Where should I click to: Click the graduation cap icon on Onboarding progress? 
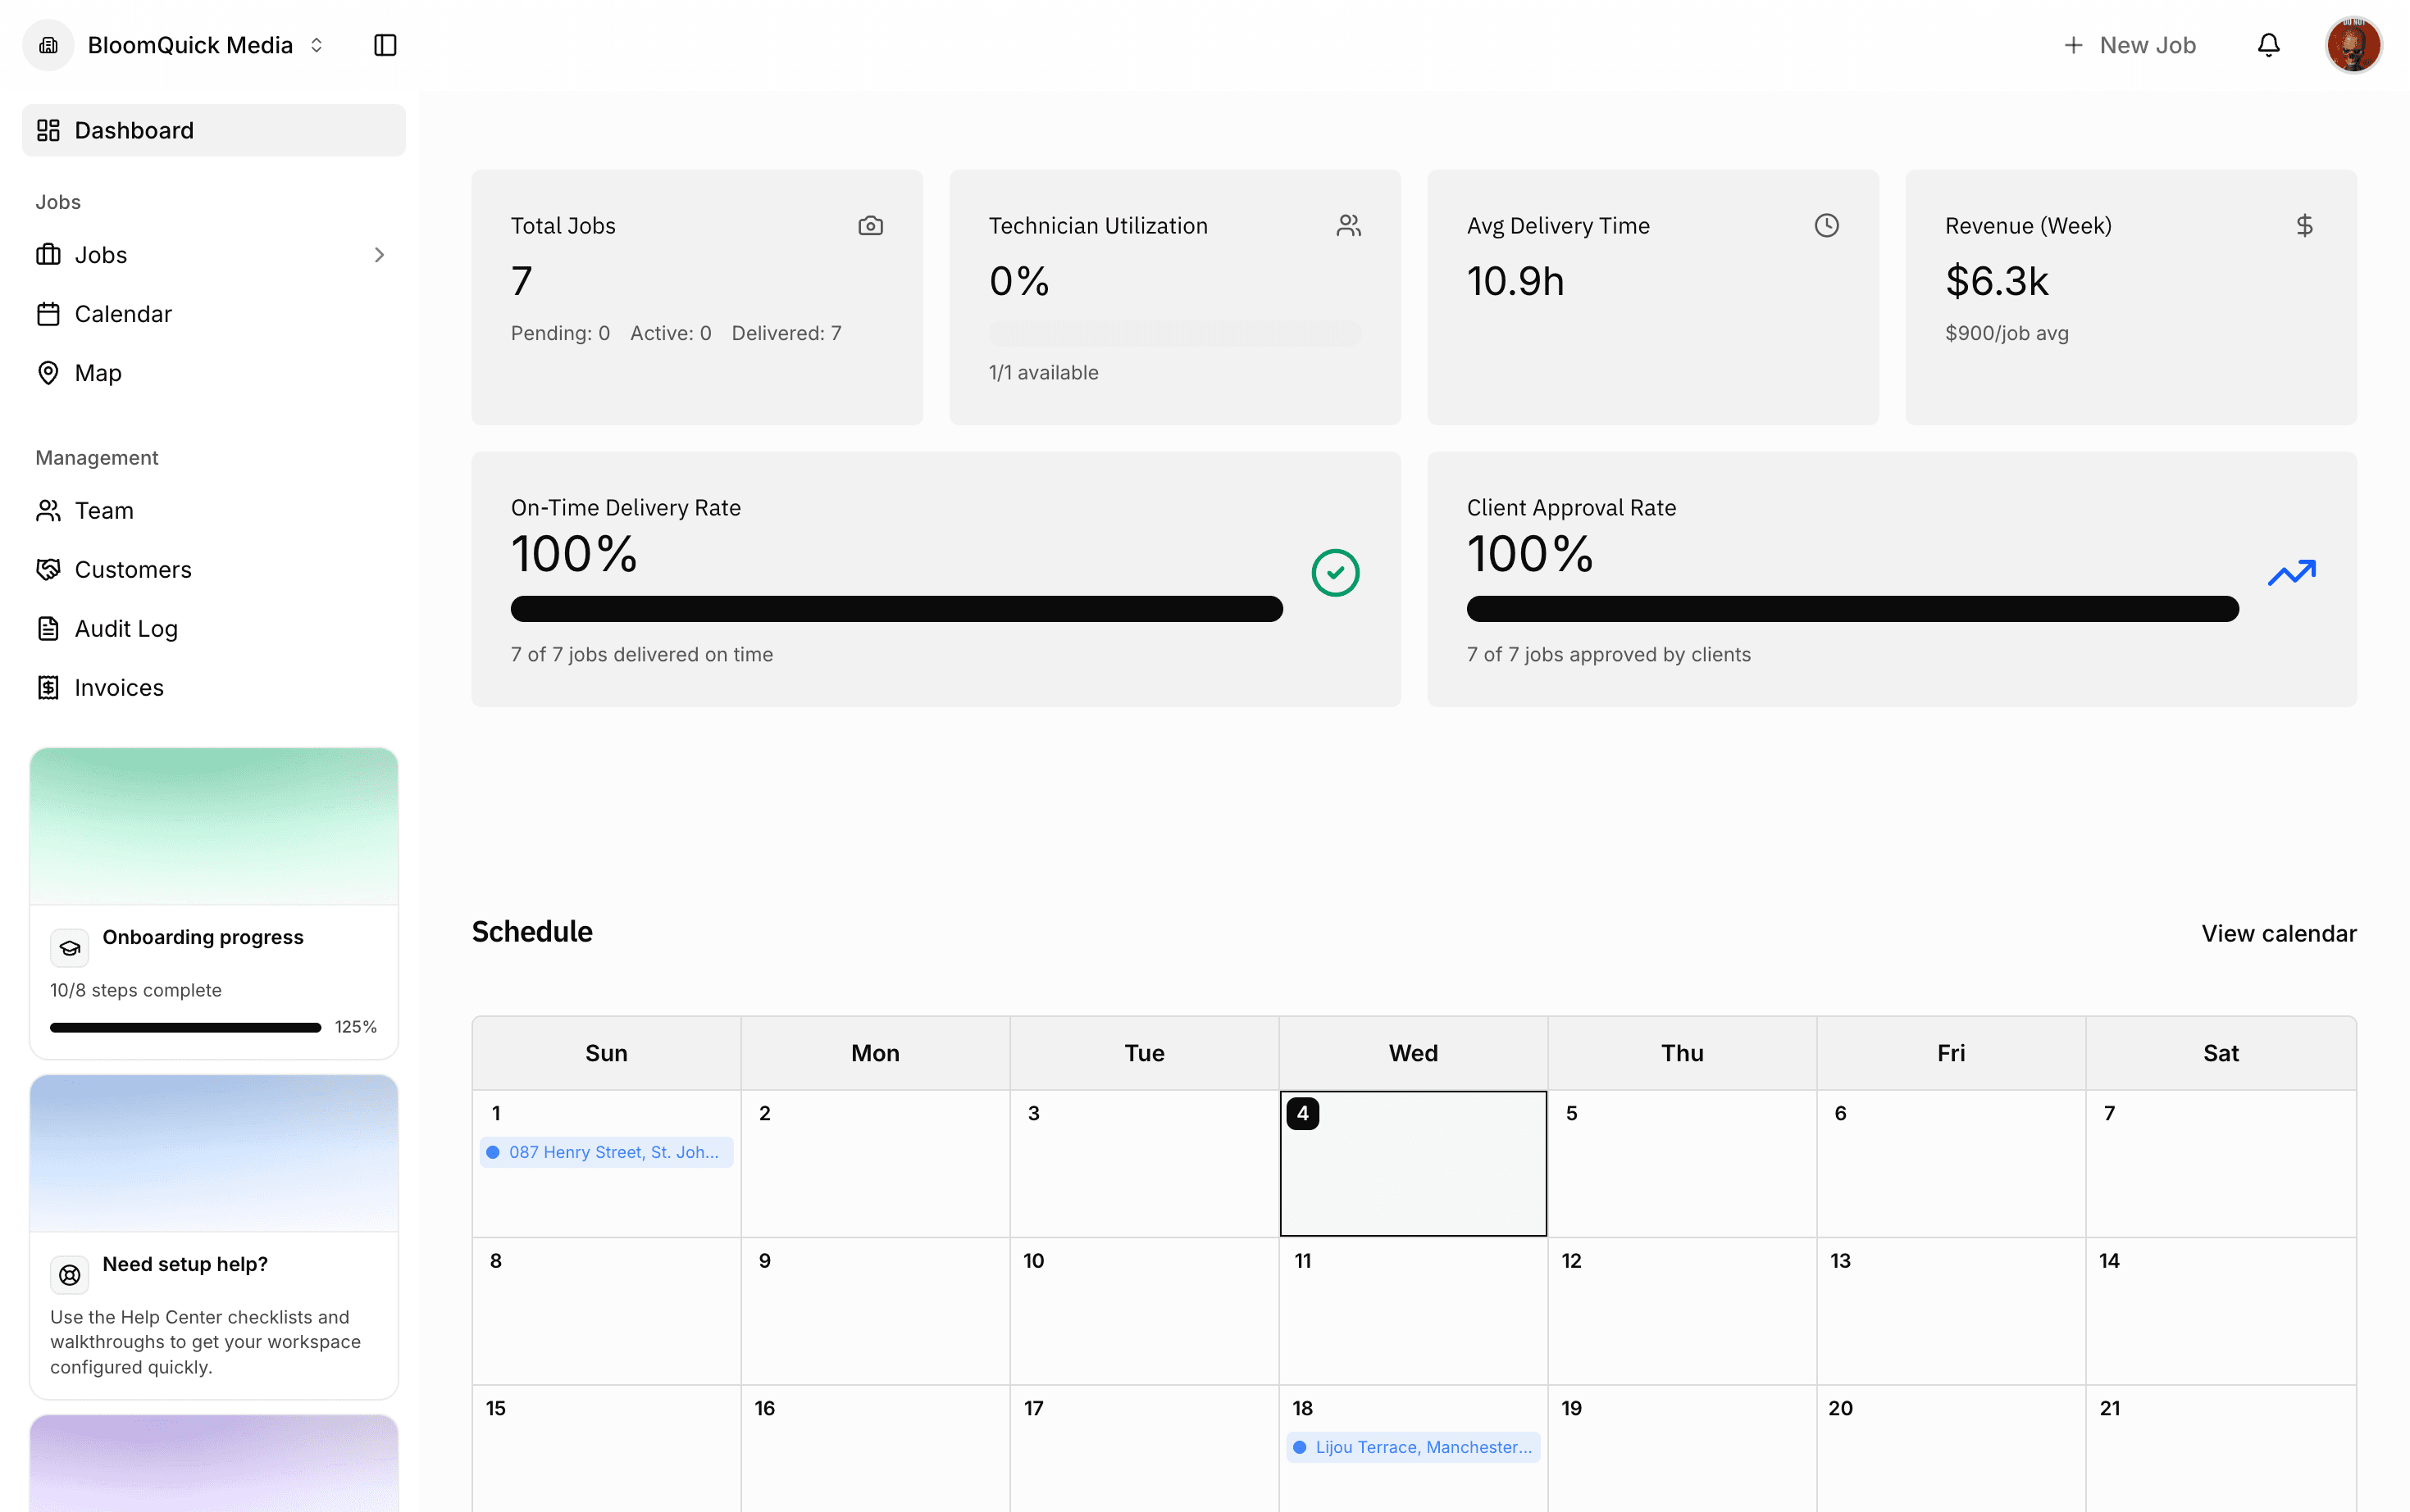[x=69, y=947]
